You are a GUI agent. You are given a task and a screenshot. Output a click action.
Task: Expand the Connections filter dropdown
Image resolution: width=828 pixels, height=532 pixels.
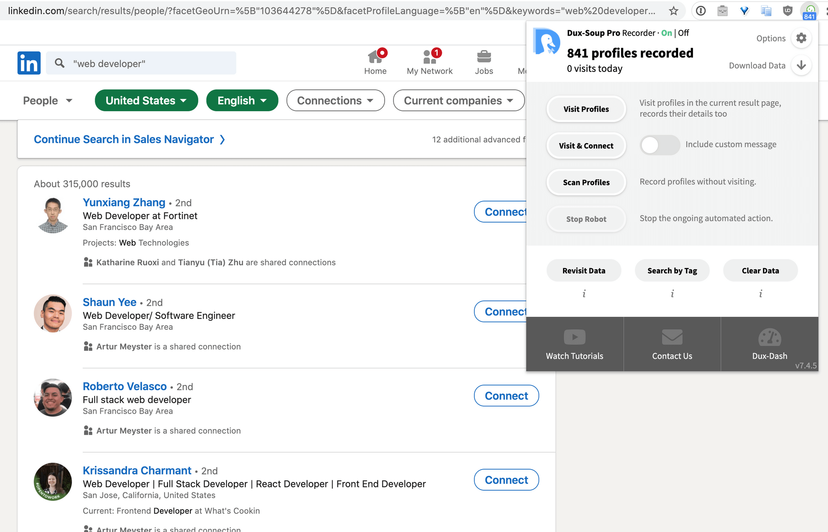335,100
